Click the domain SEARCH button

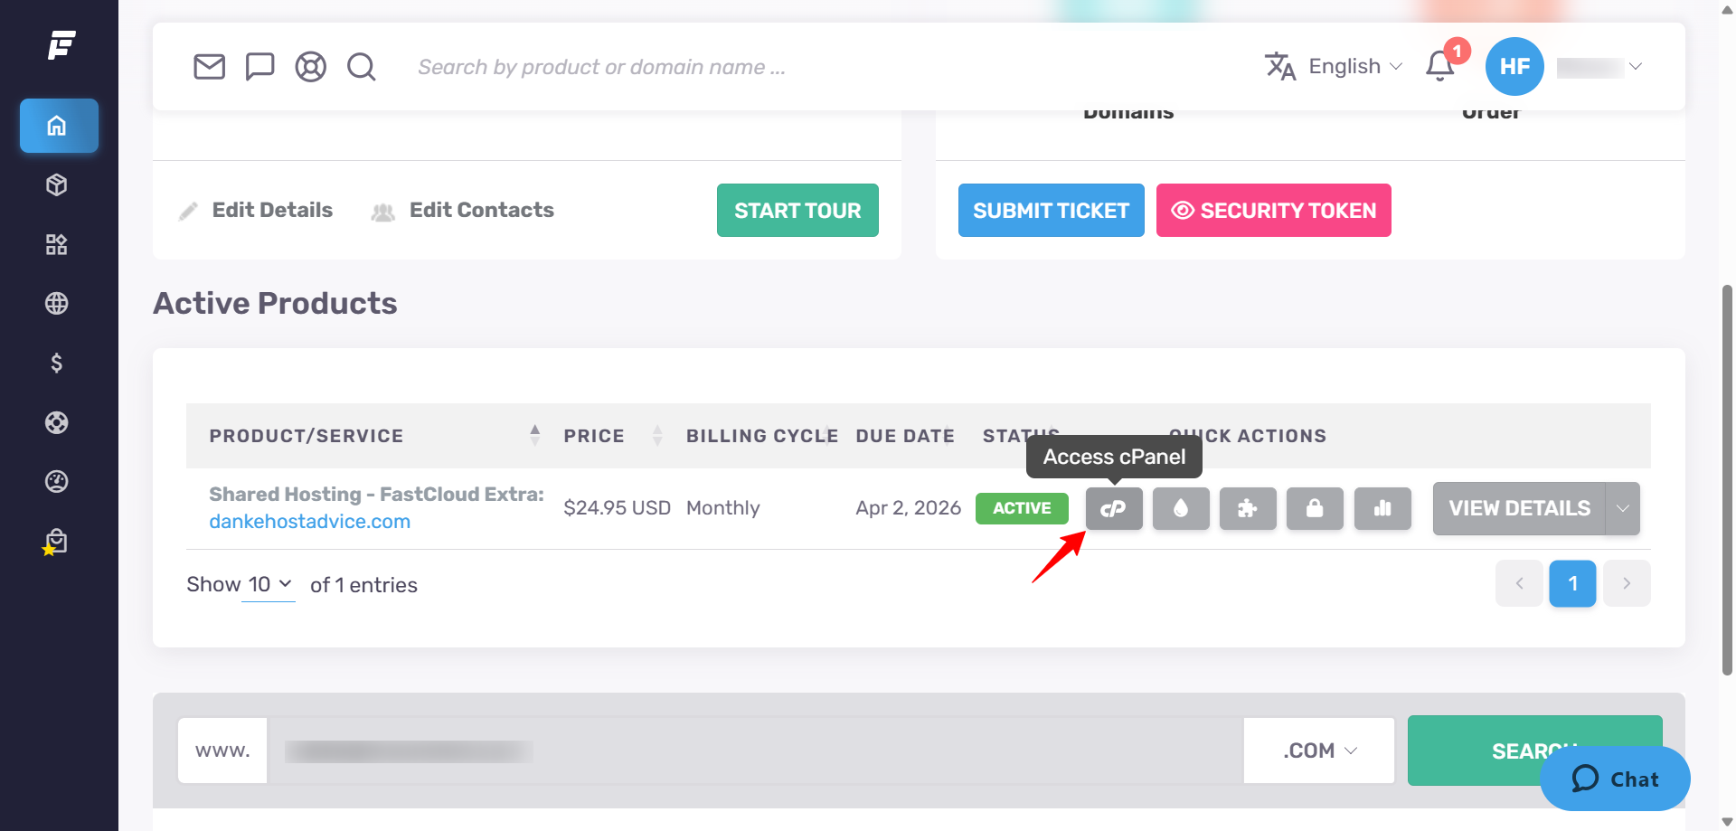click(1534, 751)
